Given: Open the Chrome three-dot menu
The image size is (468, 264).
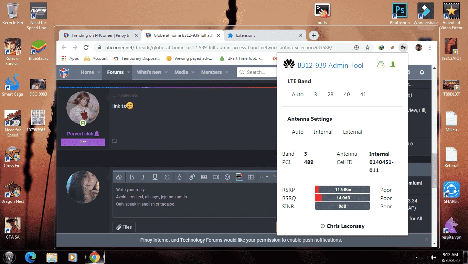Looking at the screenshot, I should [x=430, y=47].
